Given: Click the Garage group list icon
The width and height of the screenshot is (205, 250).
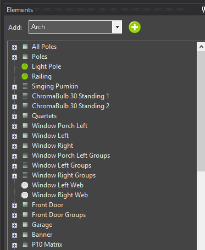Looking at the screenshot, I should pyautogui.click(x=25, y=225).
